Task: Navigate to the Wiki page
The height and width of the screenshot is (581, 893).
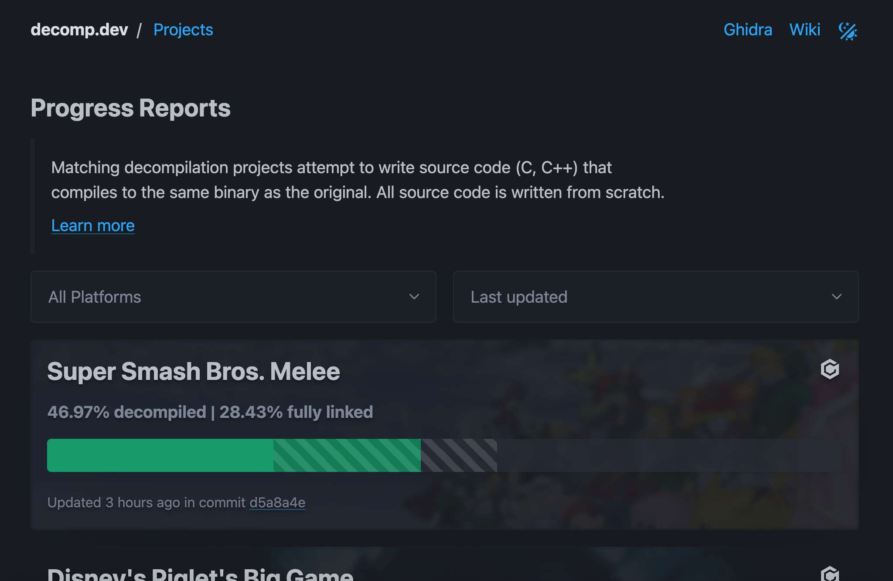Action: [804, 30]
